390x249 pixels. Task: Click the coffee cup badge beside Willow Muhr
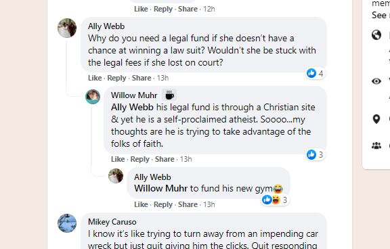pos(169,95)
